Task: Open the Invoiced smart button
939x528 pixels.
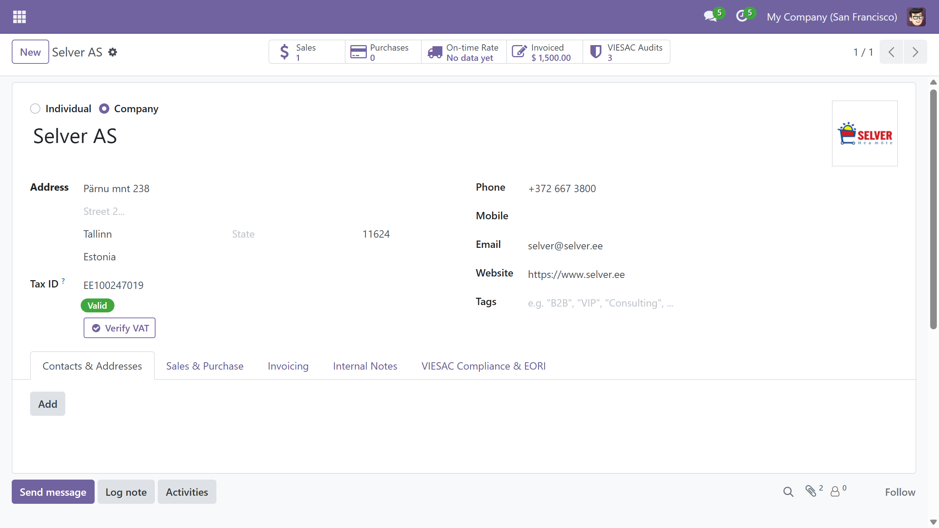Action: 545,52
